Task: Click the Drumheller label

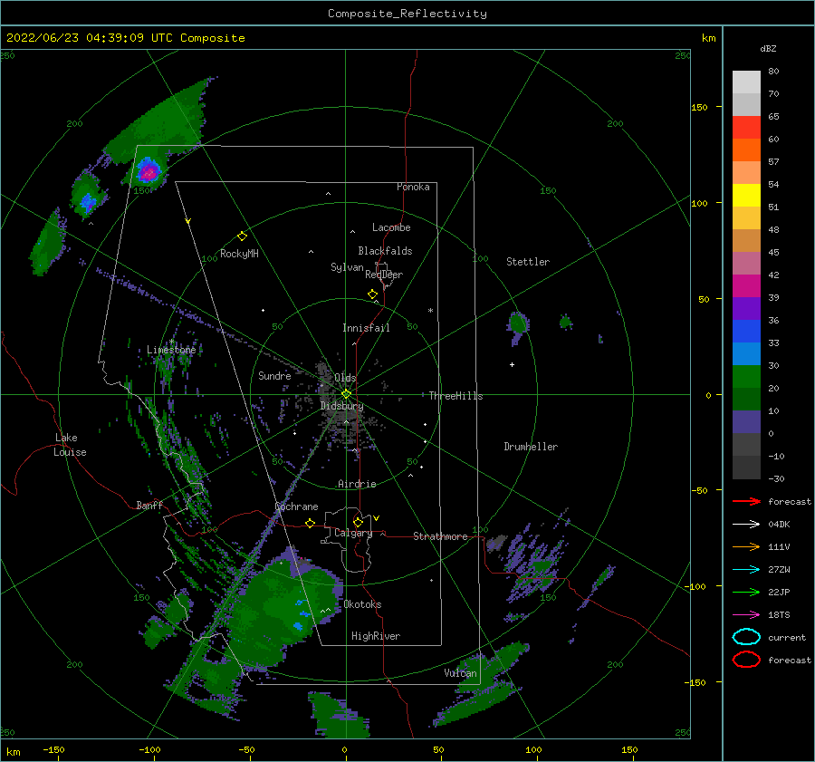Action: 531,447
